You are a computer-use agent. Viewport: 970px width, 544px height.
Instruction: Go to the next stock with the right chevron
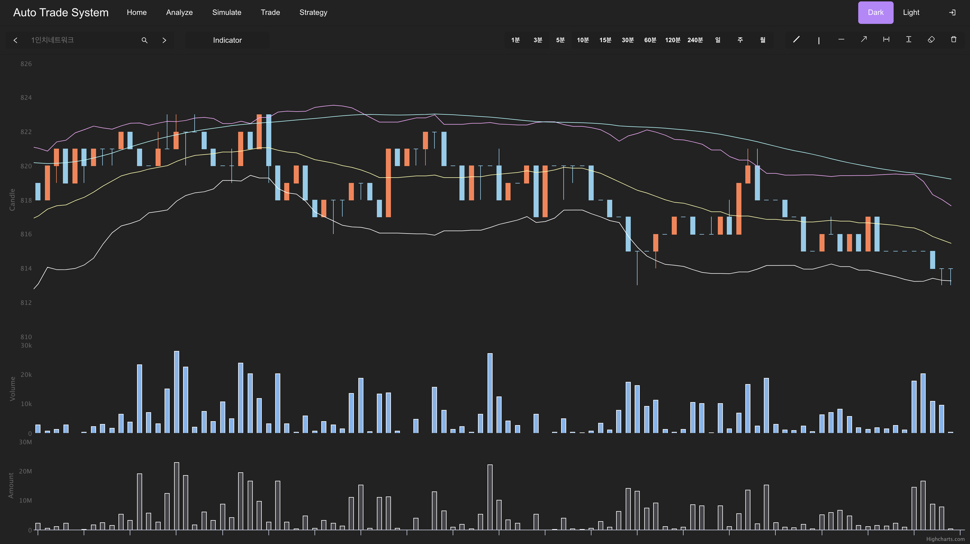[x=164, y=40]
